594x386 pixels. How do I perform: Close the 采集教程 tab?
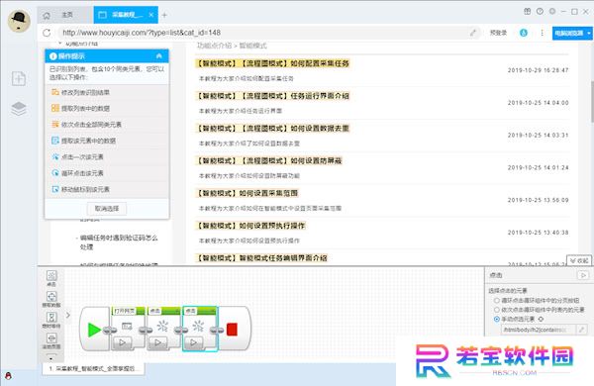tap(151, 15)
